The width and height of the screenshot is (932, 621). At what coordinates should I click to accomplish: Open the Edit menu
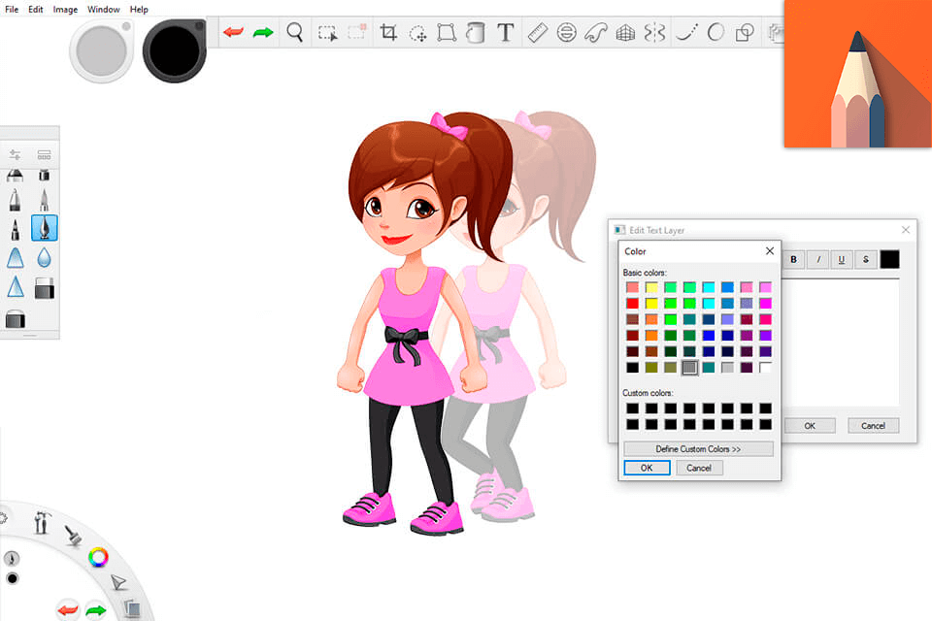coord(36,10)
